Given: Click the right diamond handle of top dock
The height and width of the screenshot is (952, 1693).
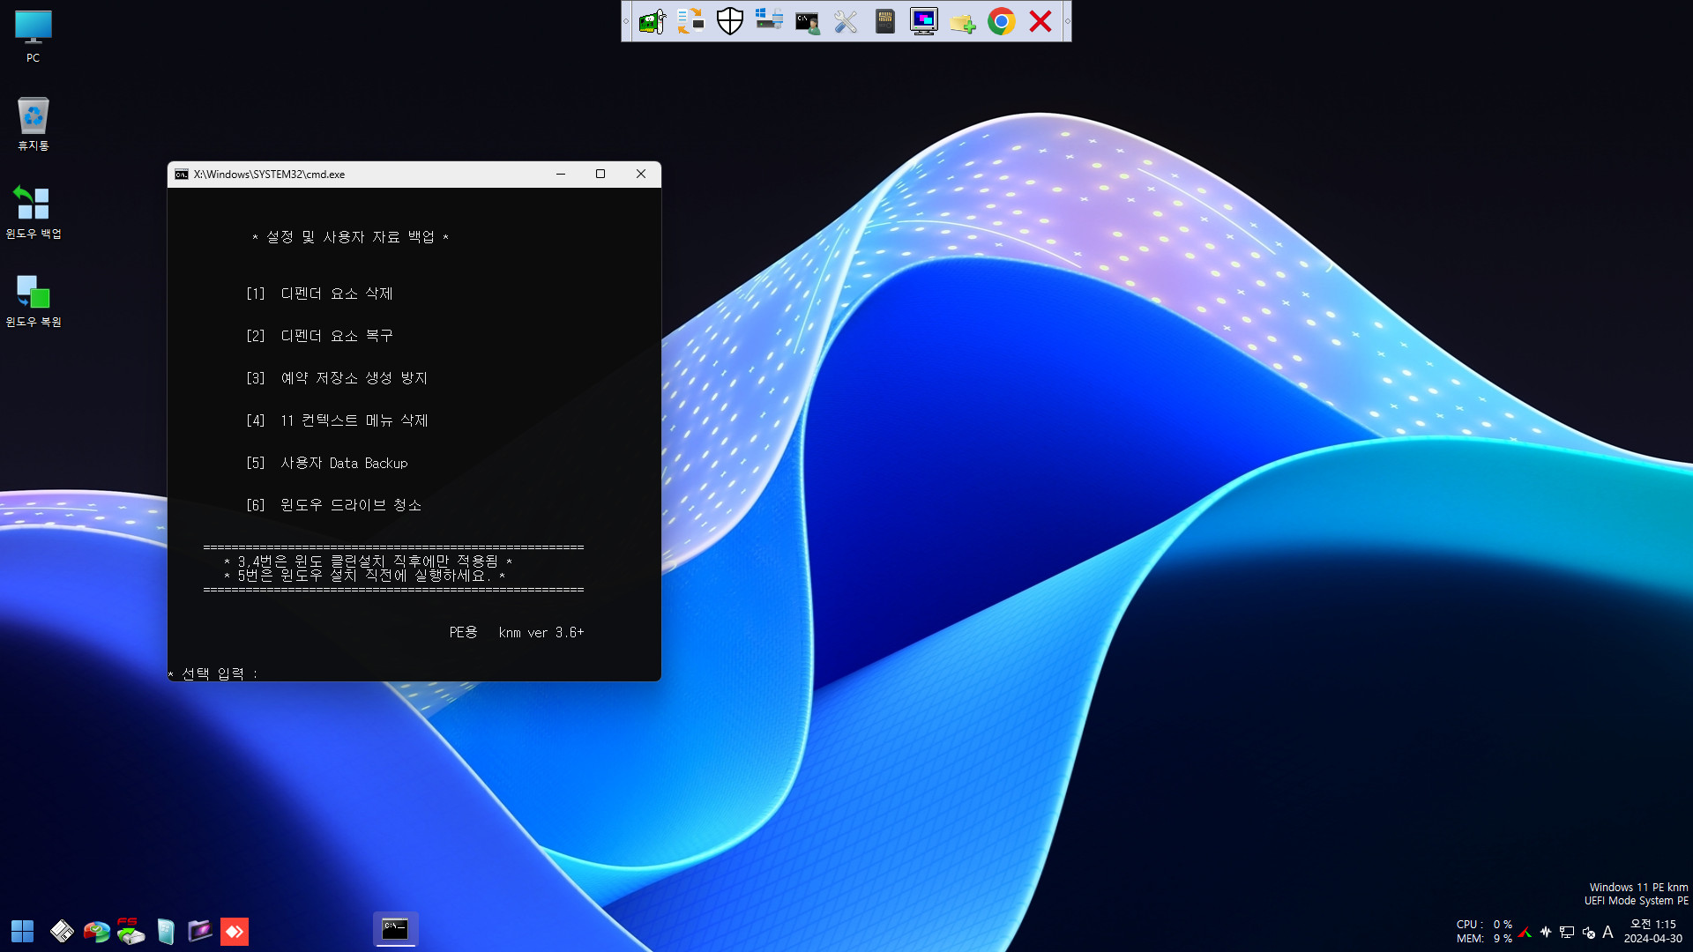Looking at the screenshot, I should point(1067,21).
